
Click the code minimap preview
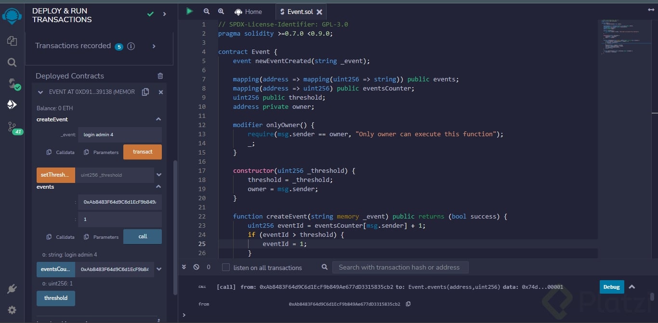(624, 38)
